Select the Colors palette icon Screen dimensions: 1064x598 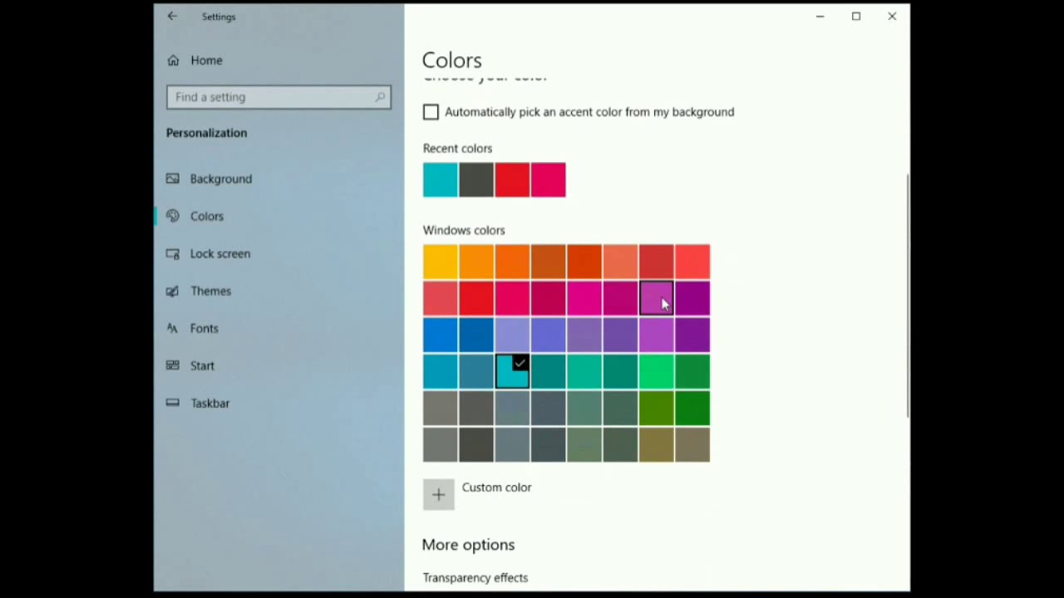(173, 216)
